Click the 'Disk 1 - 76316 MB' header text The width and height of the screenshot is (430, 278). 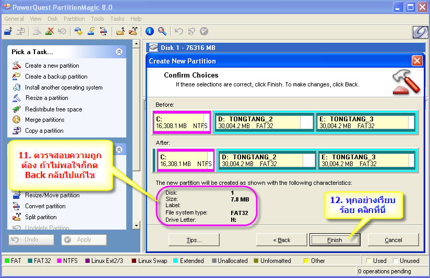coord(188,47)
